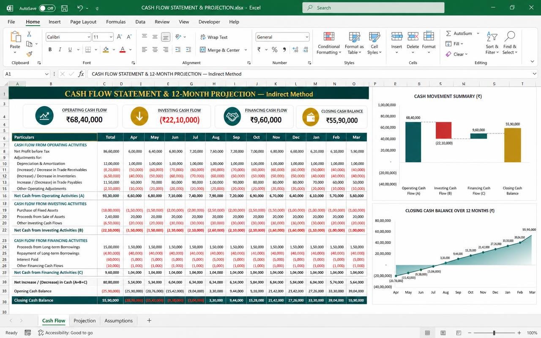Toggle Bottom Align (highlighted) button
Viewport: 541px width, 338px height.
click(166, 37)
